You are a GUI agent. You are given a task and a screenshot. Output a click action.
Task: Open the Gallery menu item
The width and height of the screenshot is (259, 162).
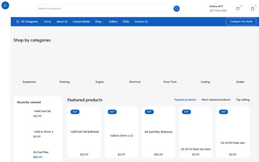click(113, 22)
